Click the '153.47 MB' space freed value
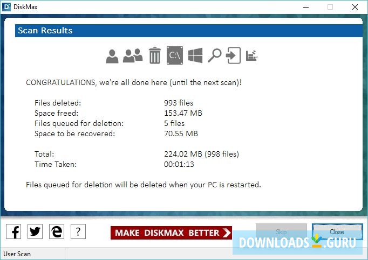The width and height of the screenshot is (368, 260). click(x=183, y=113)
